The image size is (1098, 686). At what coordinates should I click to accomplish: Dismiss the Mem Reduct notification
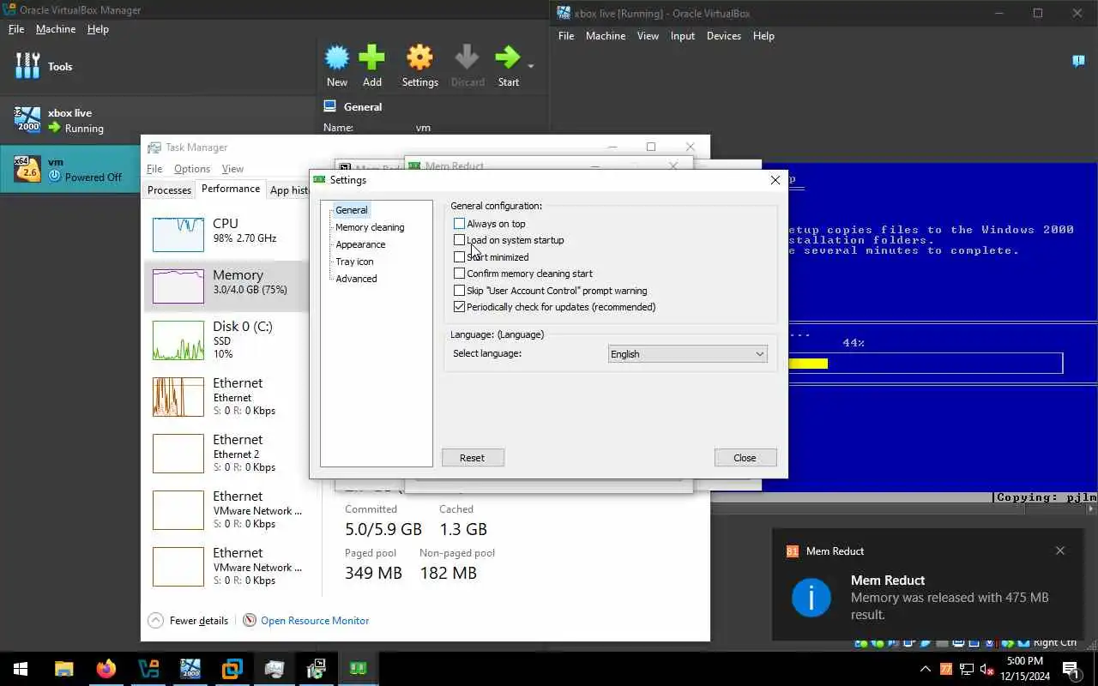coord(1060,551)
